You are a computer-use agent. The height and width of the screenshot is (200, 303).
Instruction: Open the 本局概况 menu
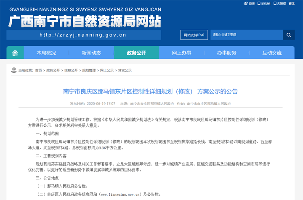pyautogui.click(x=46, y=53)
